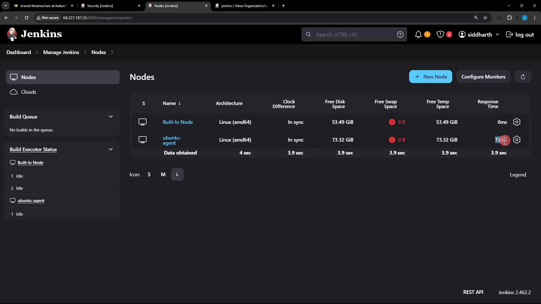Sort the table by Name column
Viewport: 541px width, 304px height.
click(172, 104)
